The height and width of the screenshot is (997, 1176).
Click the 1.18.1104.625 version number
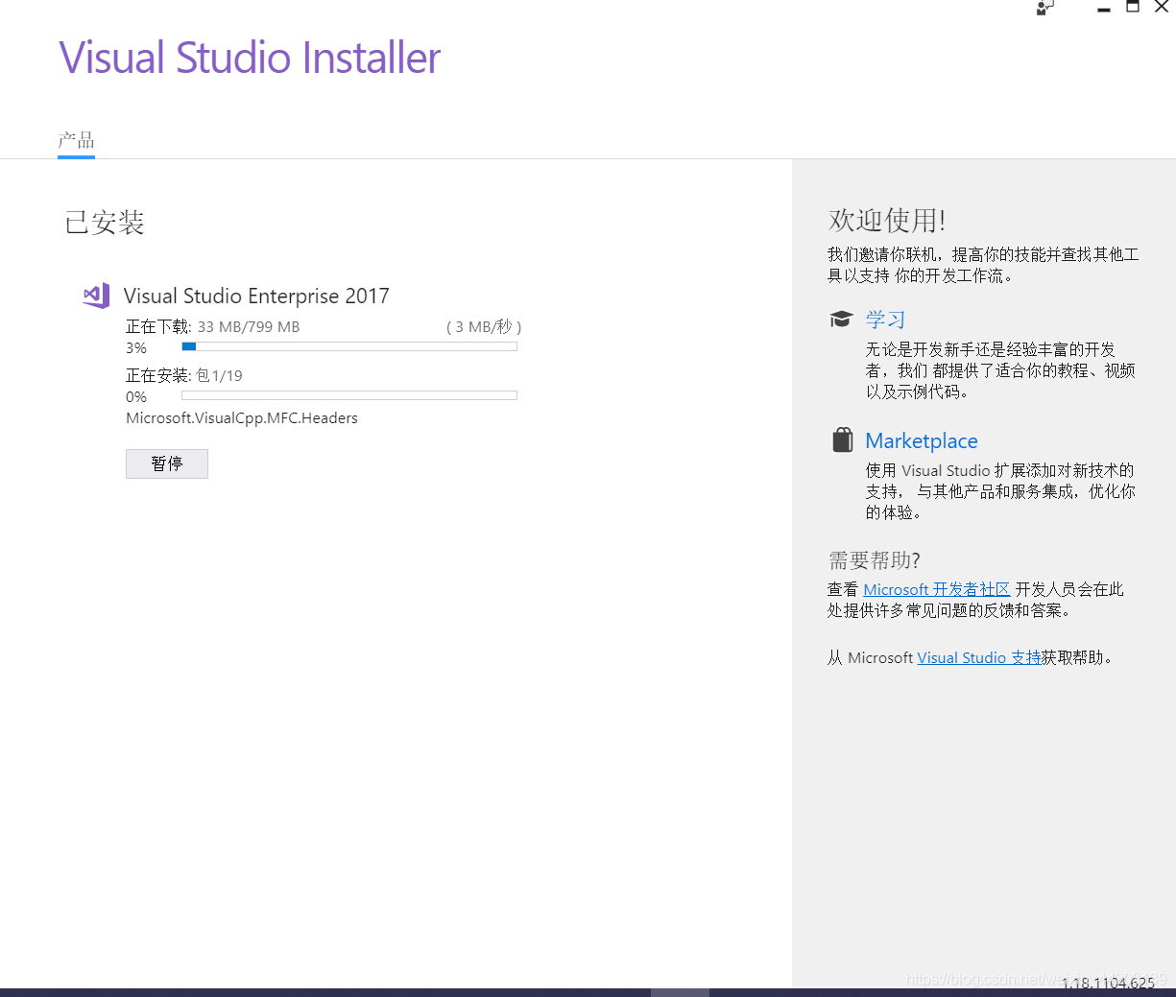click(x=1108, y=983)
